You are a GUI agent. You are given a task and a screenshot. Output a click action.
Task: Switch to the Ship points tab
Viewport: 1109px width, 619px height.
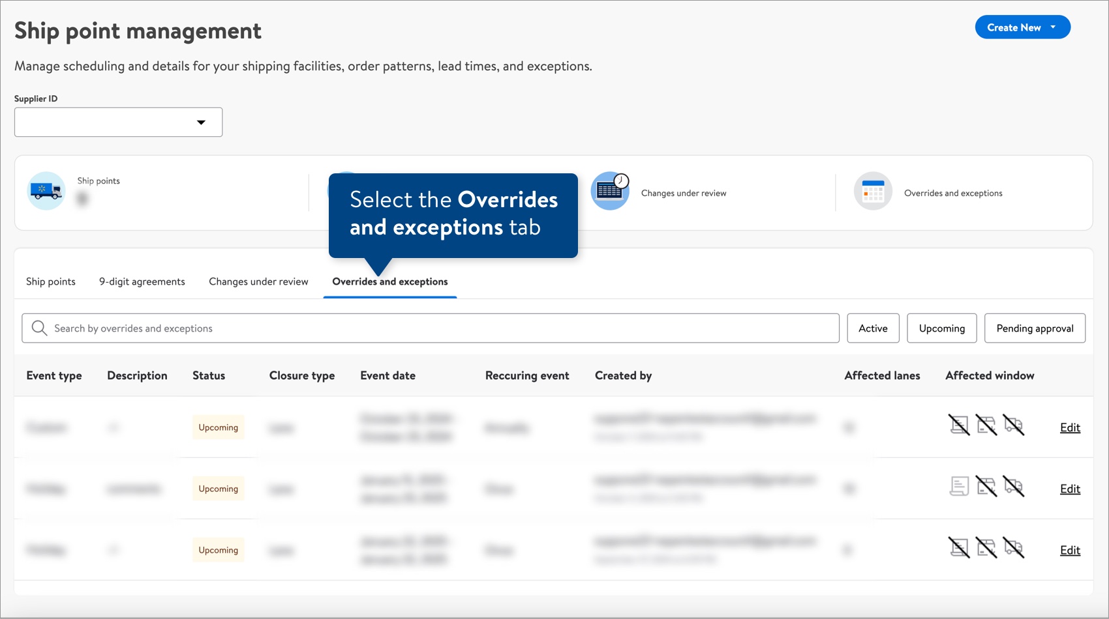click(x=51, y=281)
